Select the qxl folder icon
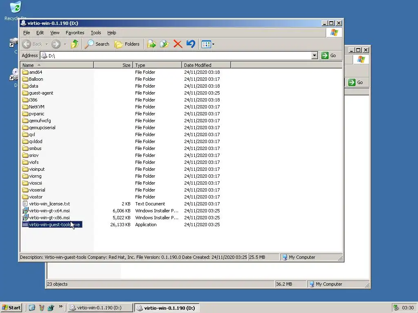The width and height of the screenshot is (418, 313). (25, 134)
